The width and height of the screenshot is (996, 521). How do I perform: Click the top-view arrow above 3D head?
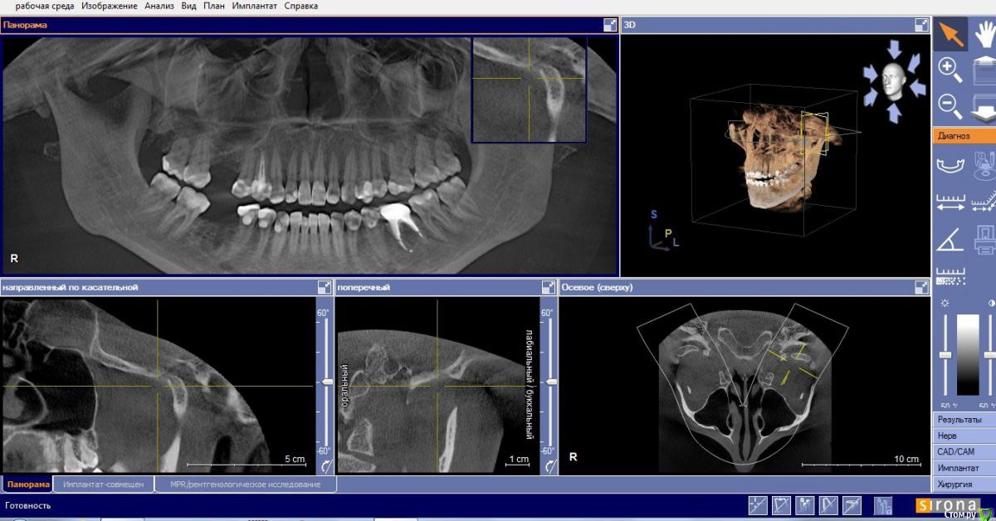tap(893, 48)
